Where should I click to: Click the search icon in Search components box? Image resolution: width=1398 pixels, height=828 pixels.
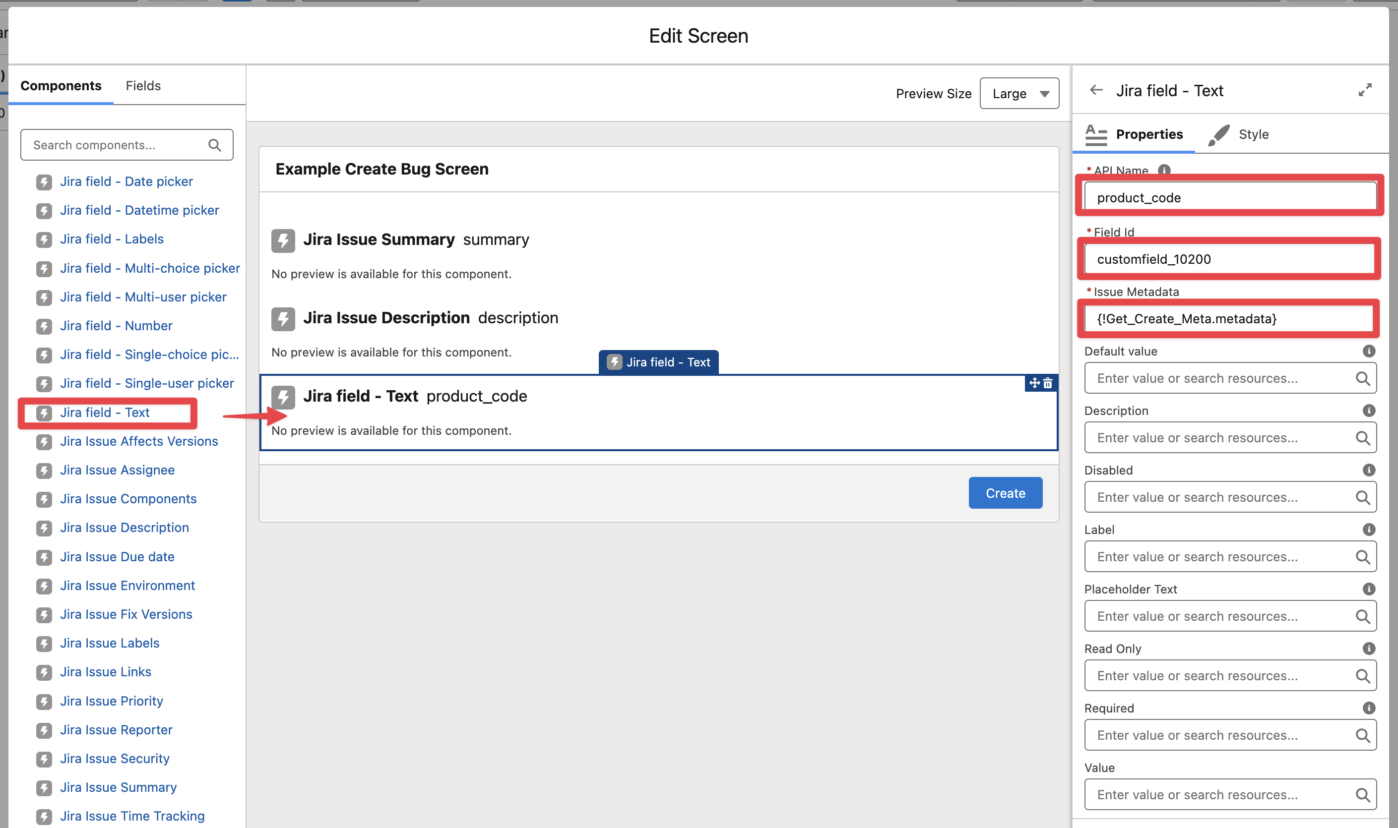(x=214, y=145)
